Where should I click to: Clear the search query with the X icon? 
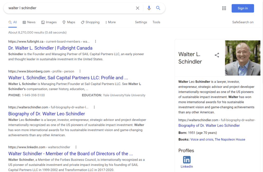[x=138, y=8]
